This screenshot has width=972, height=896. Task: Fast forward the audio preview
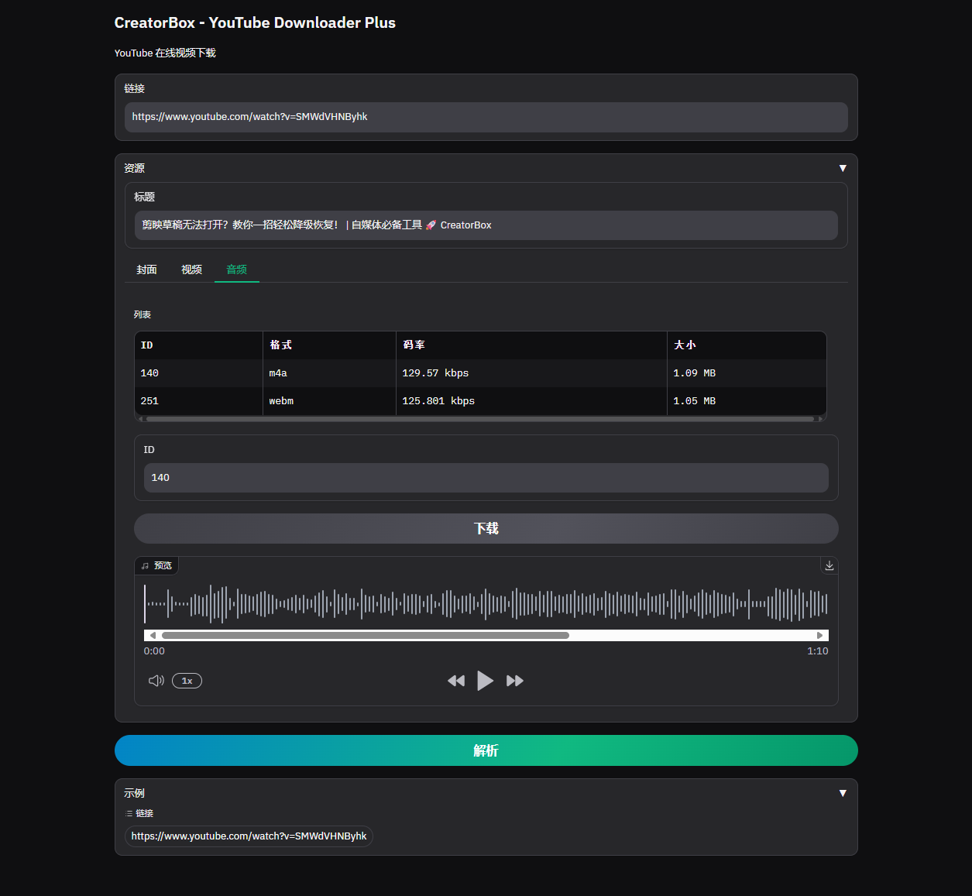click(x=515, y=681)
